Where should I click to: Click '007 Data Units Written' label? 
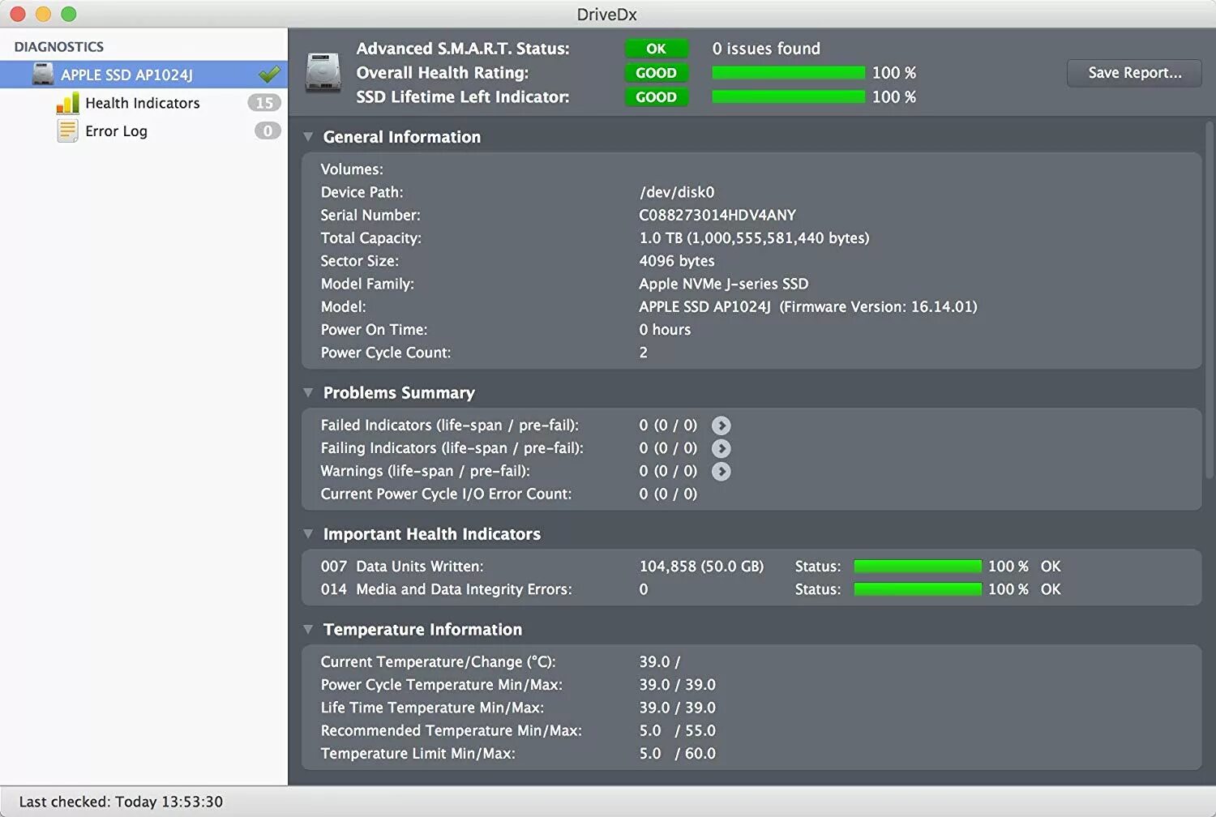coord(402,567)
